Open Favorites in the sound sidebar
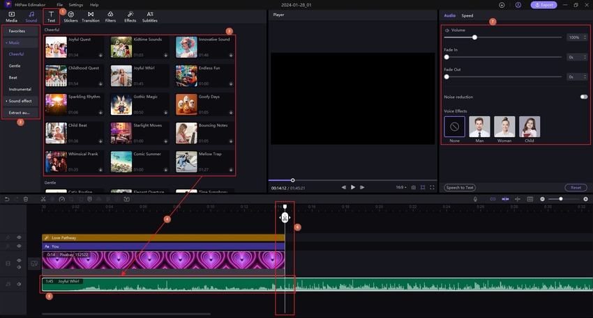The height and width of the screenshot is (318, 593). point(20,31)
